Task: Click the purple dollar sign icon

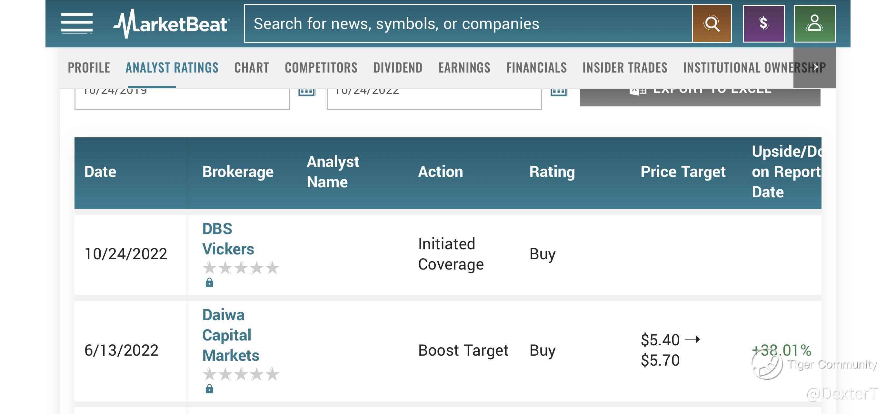Action: 763,24
